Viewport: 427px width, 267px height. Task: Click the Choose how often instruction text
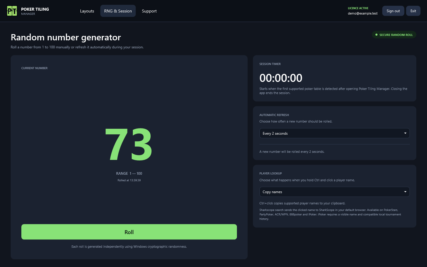tap(296, 121)
